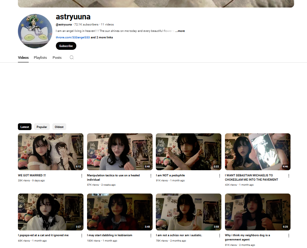Select the Latest sort chip

(25, 127)
